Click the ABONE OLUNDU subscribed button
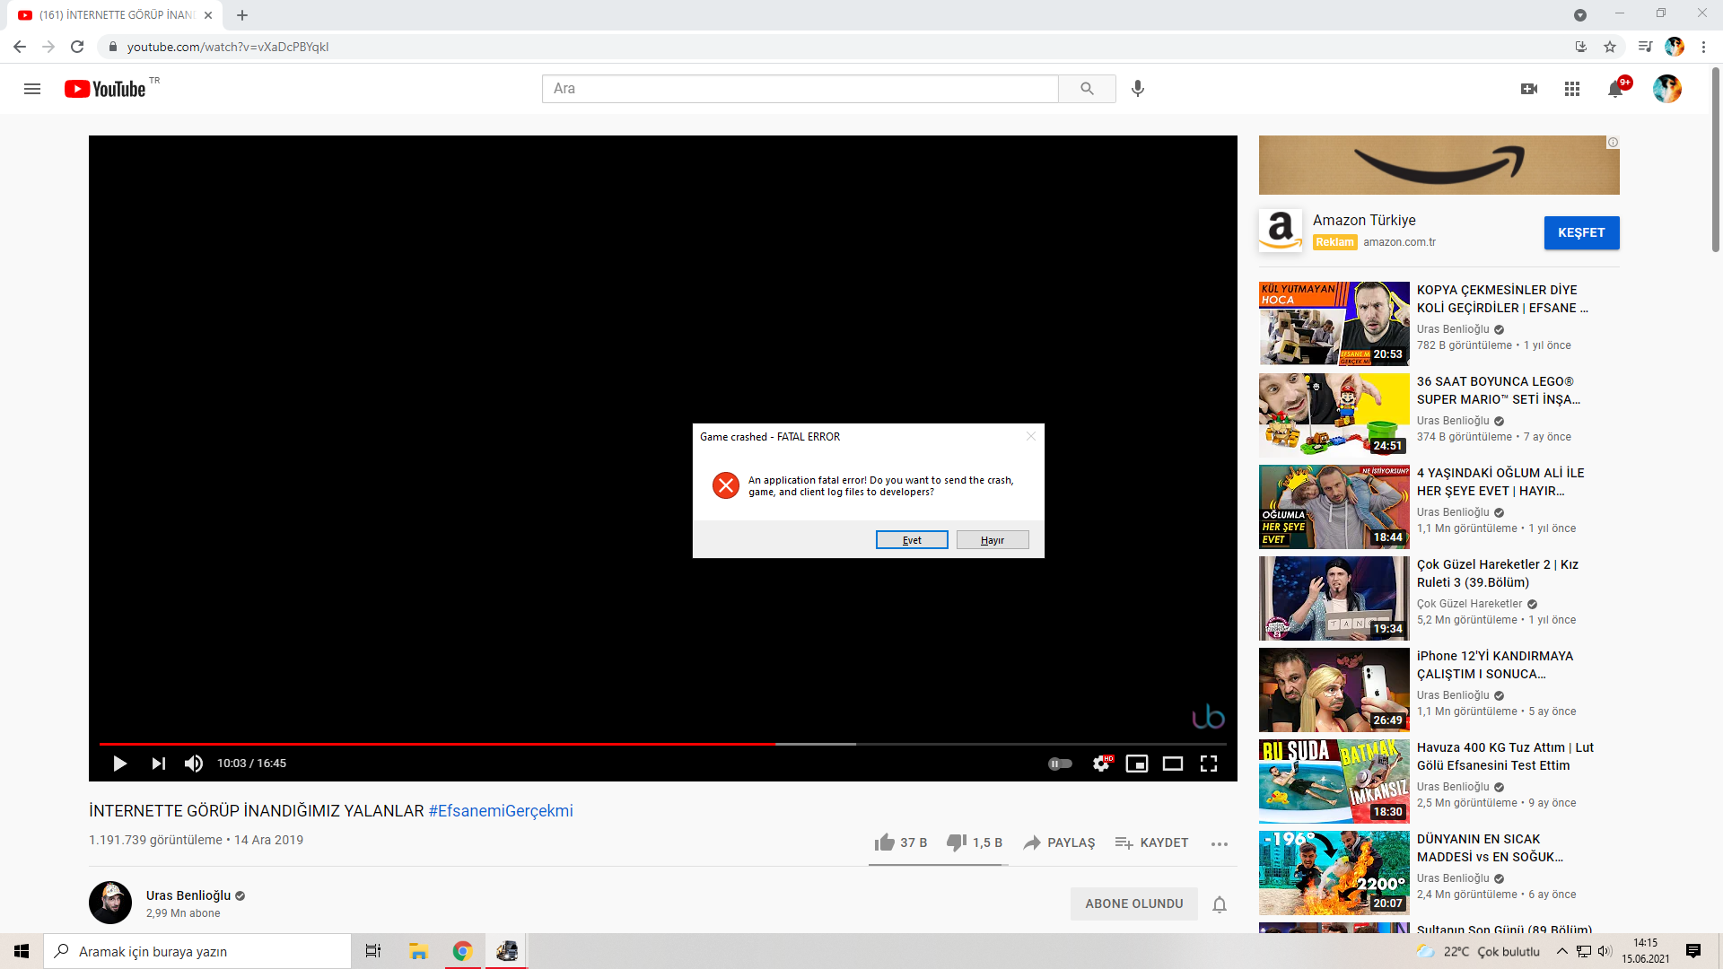This screenshot has height=969, width=1723. pyautogui.click(x=1134, y=904)
